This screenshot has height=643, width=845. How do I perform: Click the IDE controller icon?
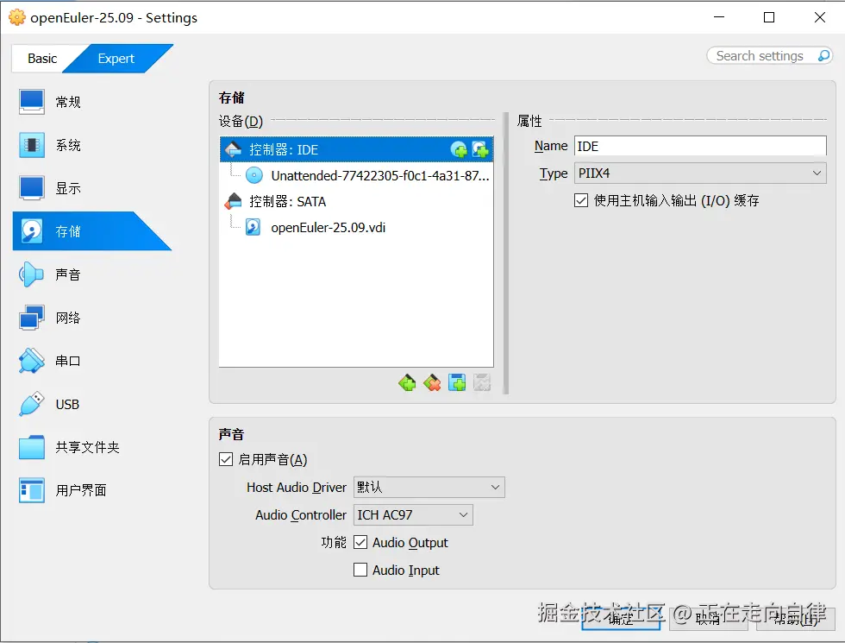pyautogui.click(x=233, y=149)
